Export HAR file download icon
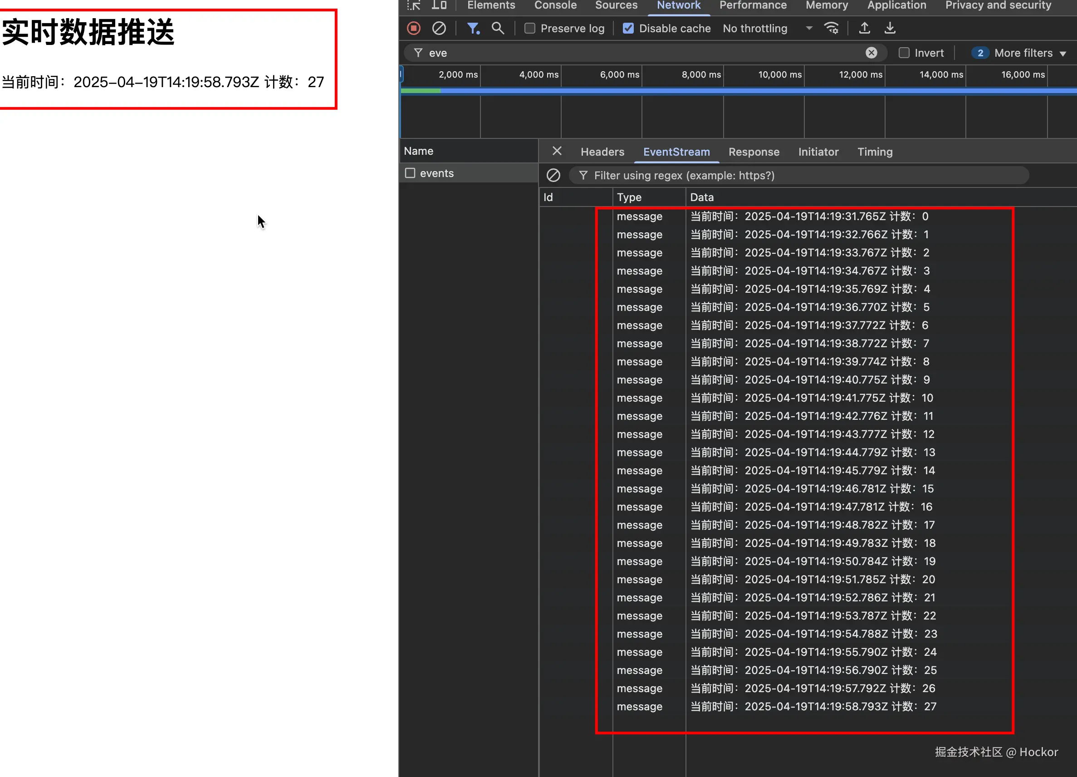Screen dimensions: 1077x777 click(890, 29)
